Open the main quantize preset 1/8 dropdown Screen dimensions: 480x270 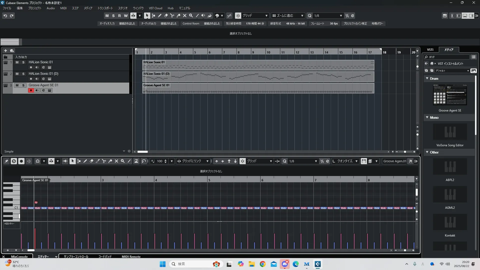click(x=341, y=16)
